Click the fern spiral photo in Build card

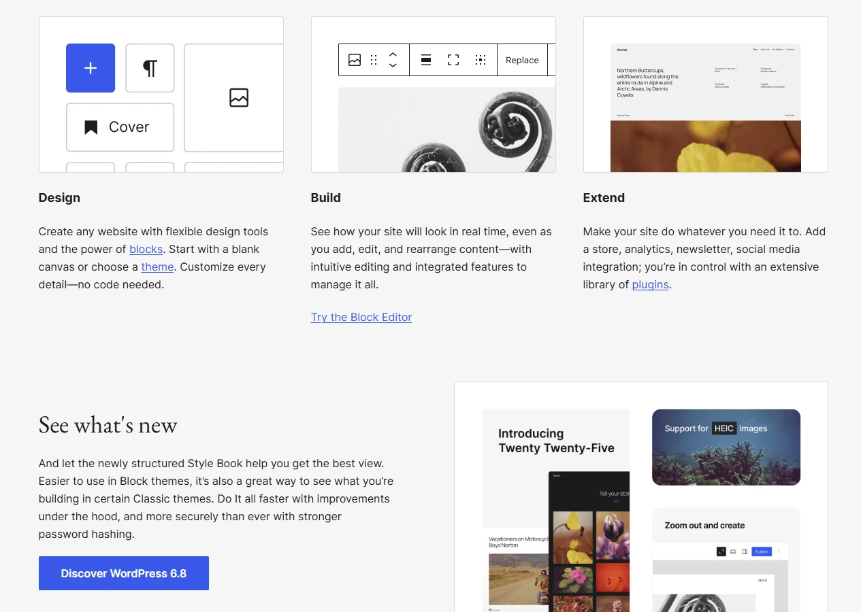pos(447,129)
